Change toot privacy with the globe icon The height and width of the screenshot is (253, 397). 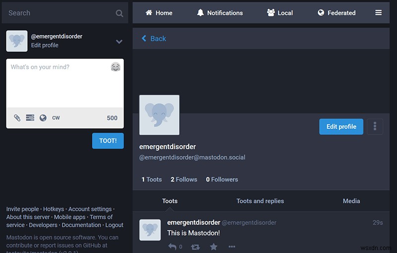tap(43, 118)
